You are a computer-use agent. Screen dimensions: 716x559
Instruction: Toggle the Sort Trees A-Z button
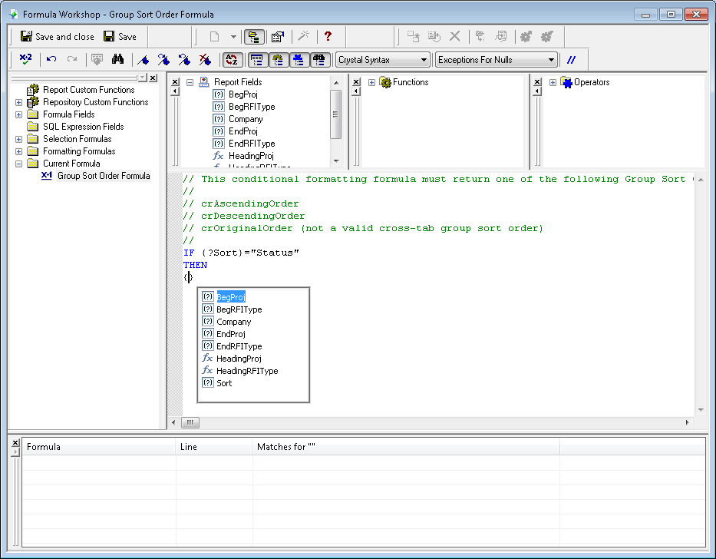point(232,59)
